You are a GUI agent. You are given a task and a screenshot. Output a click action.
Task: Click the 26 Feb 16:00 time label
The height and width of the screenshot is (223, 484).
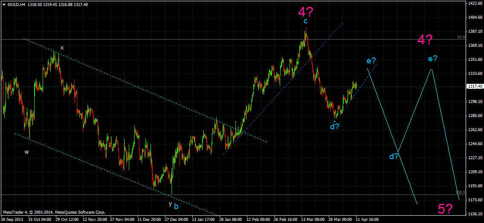(285, 220)
